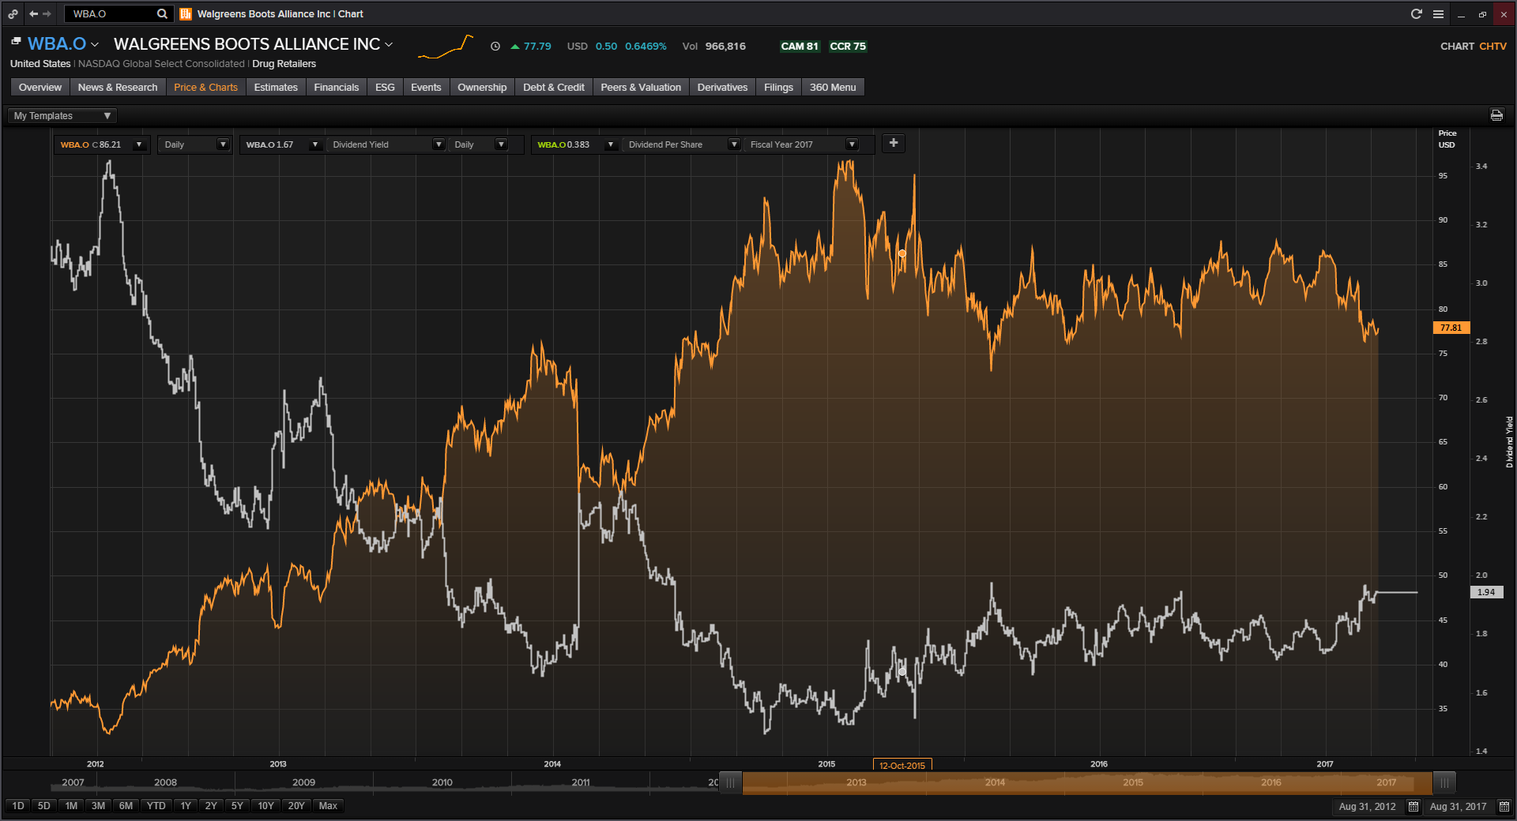
Task: Click the link-window chain icon
Action: pos(13,13)
